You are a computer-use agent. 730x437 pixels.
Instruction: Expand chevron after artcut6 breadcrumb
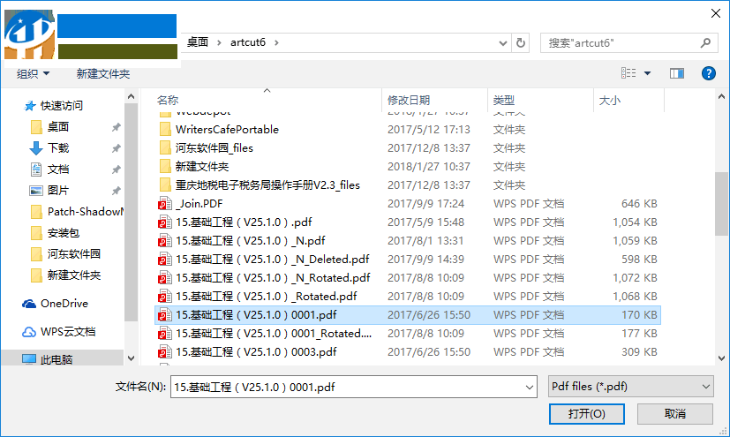[276, 42]
